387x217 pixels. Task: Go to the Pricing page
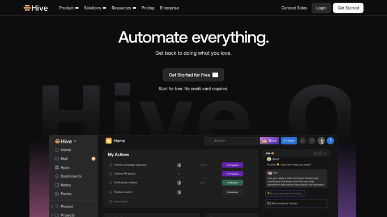tap(148, 8)
